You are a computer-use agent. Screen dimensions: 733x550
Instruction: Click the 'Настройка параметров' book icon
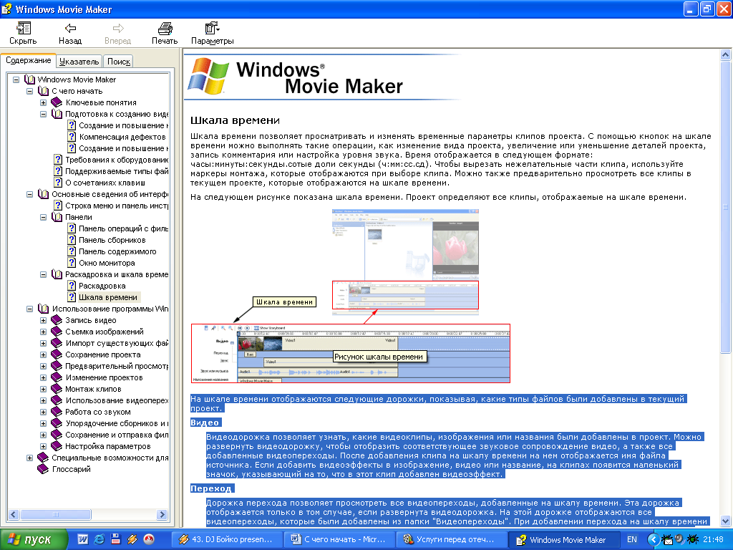pos(57,446)
